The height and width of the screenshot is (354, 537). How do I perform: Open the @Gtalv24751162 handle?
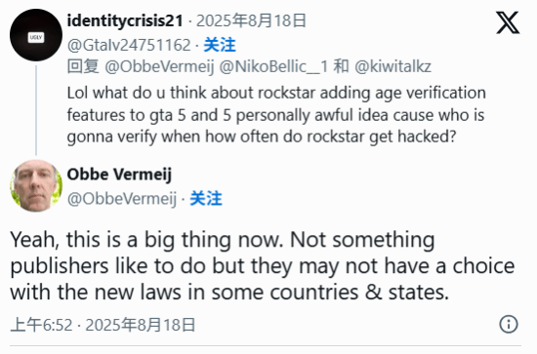coord(129,45)
